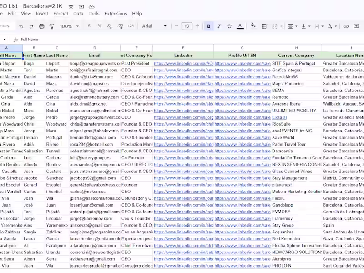
Task: Open the Data menu
Action: (x=78, y=14)
